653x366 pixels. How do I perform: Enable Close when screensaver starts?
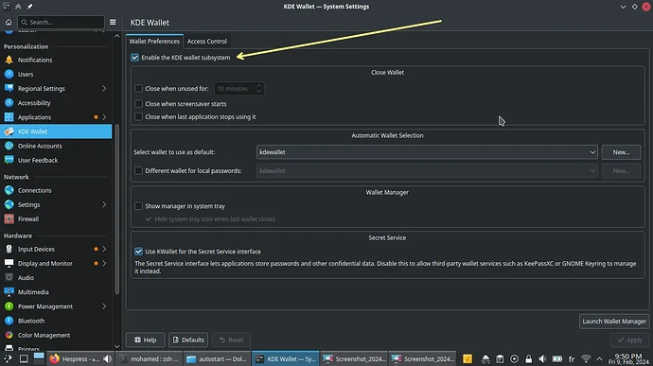coord(139,104)
